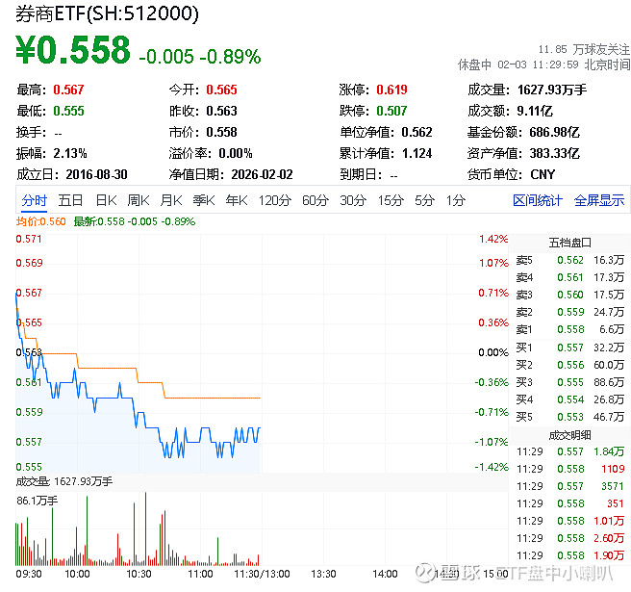
Task: Show the 周K weekly candlestick chart
Action: [139, 200]
